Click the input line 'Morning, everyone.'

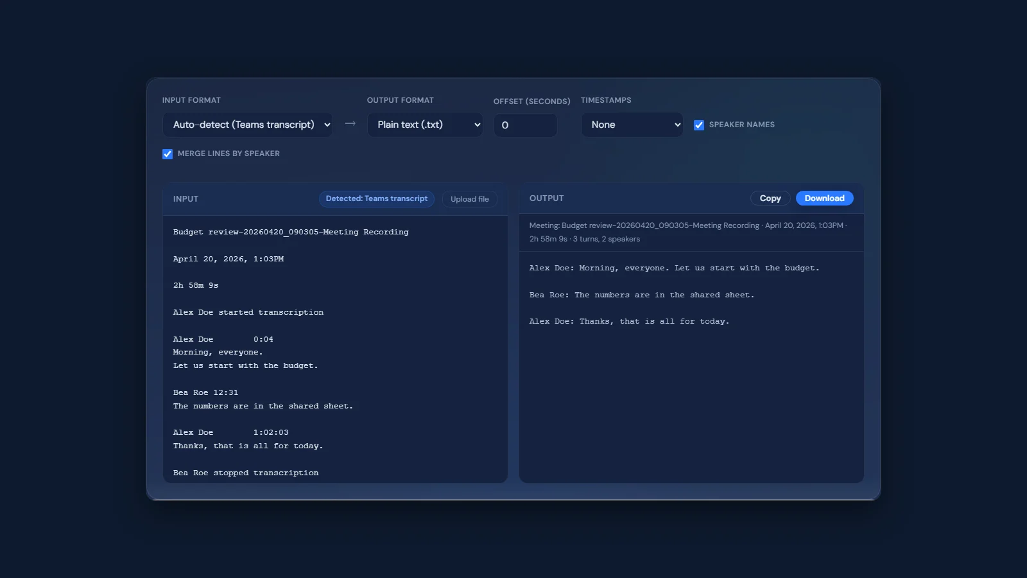click(x=218, y=352)
